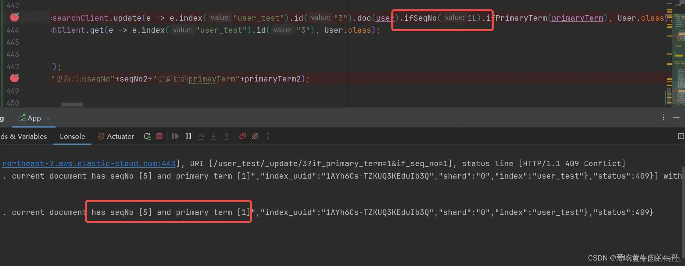Open debug tool window options menu
The image size is (685, 266).
point(664,117)
